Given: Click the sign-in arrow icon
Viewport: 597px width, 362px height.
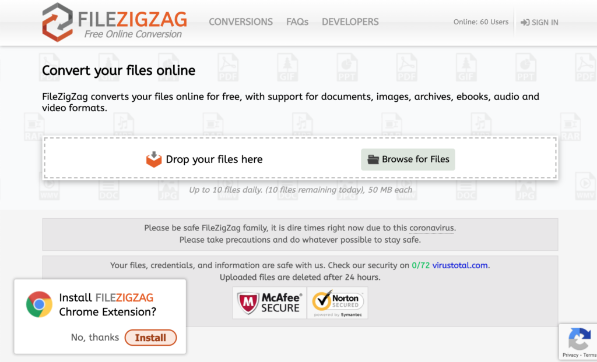Looking at the screenshot, I should coord(525,23).
